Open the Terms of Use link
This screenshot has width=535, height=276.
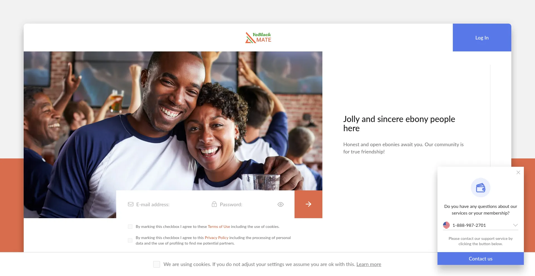click(219, 227)
